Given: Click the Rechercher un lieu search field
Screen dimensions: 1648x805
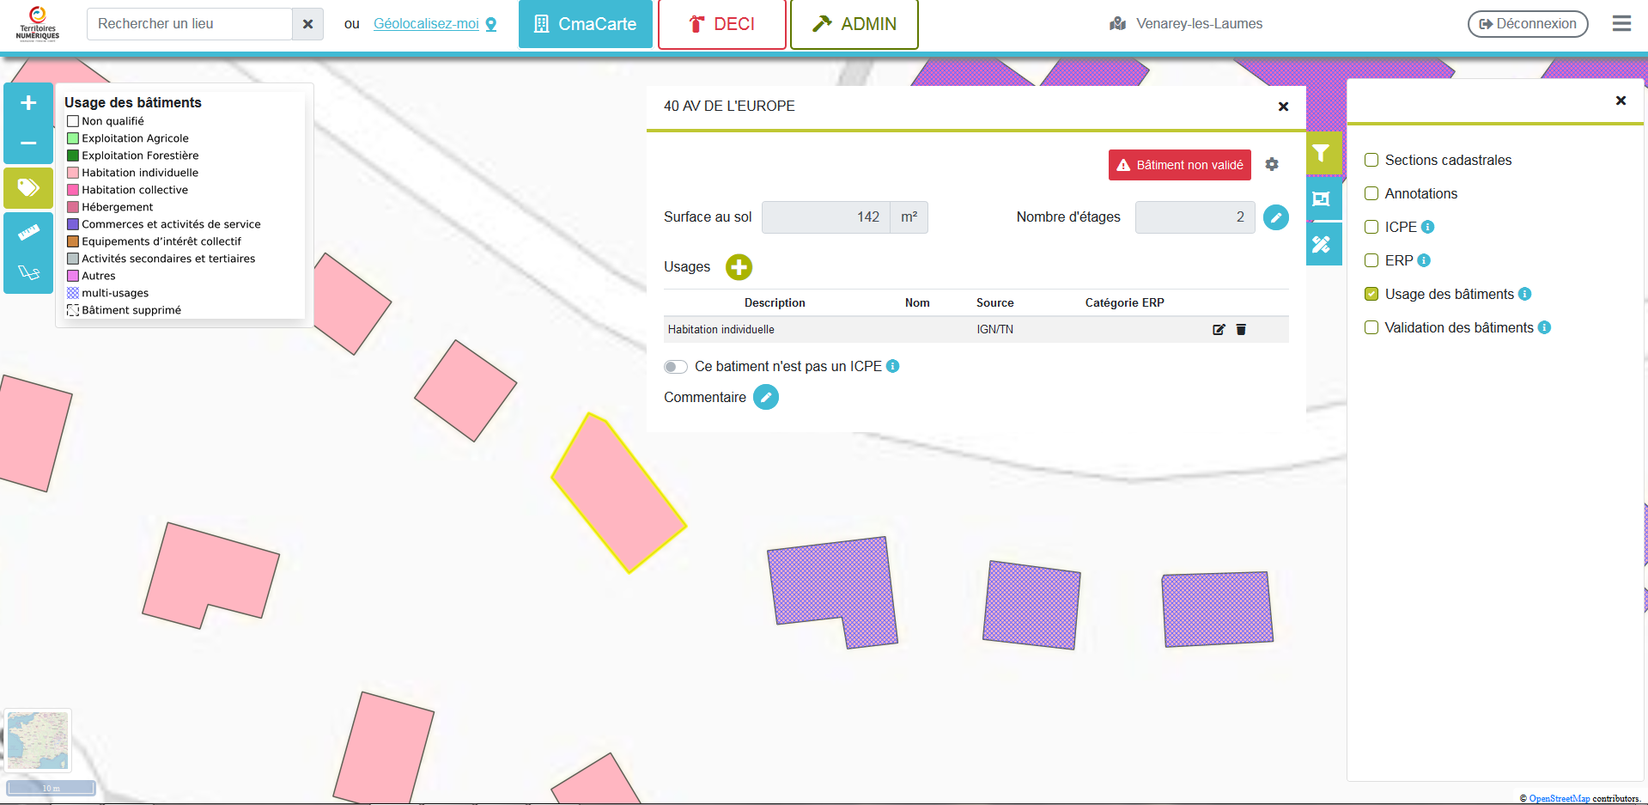Looking at the screenshot, I should pyautogui.click(x=190, y=24).
